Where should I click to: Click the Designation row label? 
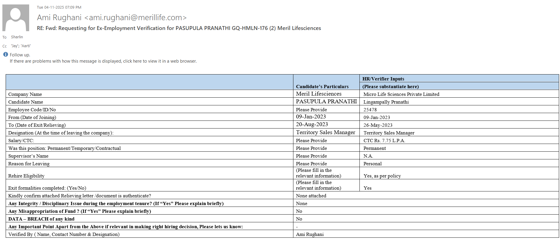61,133
